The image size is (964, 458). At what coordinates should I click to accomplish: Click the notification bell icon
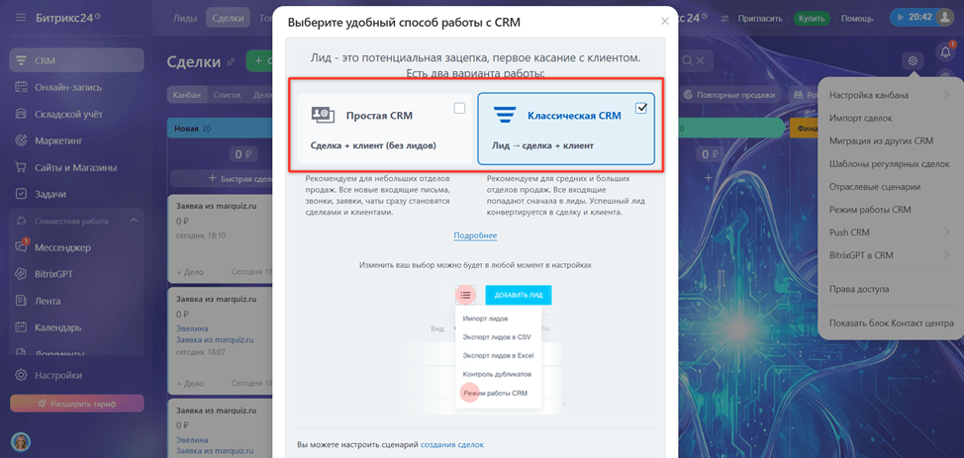pyautogui.click(x=945, y=52)
